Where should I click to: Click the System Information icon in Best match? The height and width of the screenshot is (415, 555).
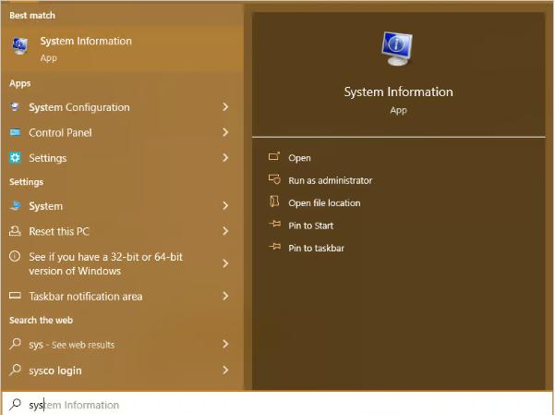click(20, 46)
